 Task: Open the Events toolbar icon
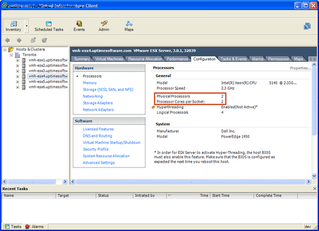click(x=79, y=24)
